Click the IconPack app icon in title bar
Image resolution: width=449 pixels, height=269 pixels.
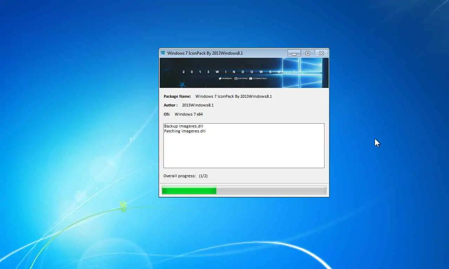coord(163,53)
